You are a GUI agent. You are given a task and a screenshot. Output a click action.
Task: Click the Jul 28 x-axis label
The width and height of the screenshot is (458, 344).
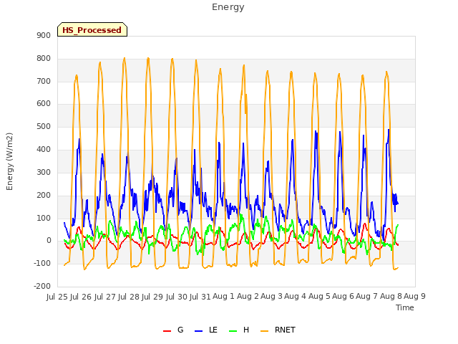click(x=129, y=297)
